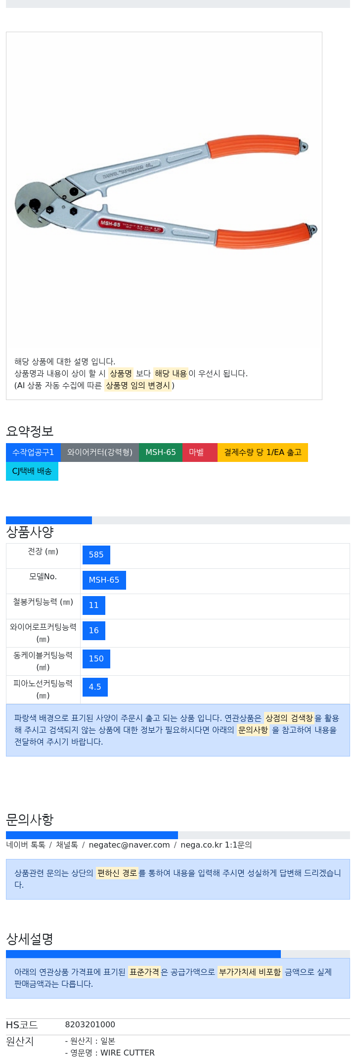This screenshot has height=1059, width=356.
Task: Open the 네이버 톡톡 inquiry link
Action: pos(26,845)
